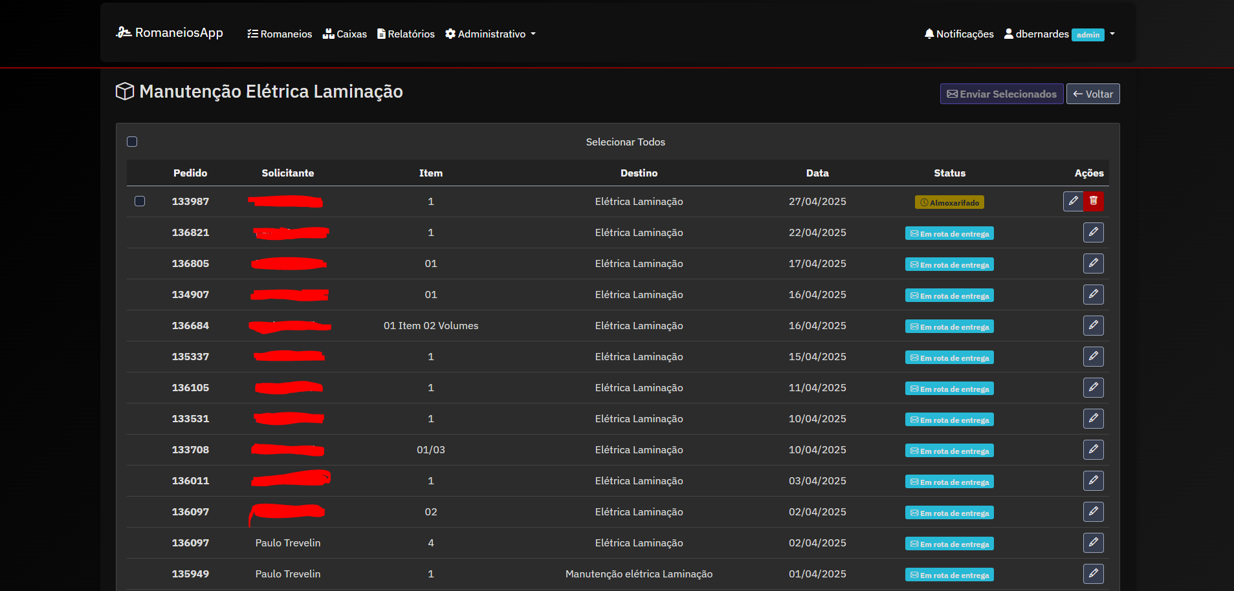This screenshot has height=591, width=1234.
Task: Navigate to Relatórios in the navbar
Action: pyautogui.click(x=406, y=34)
